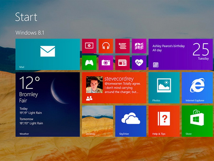This screenshot has width=214, height=161.
Task: Open the Weather tile for Bromley
Action: pos(47,104)
